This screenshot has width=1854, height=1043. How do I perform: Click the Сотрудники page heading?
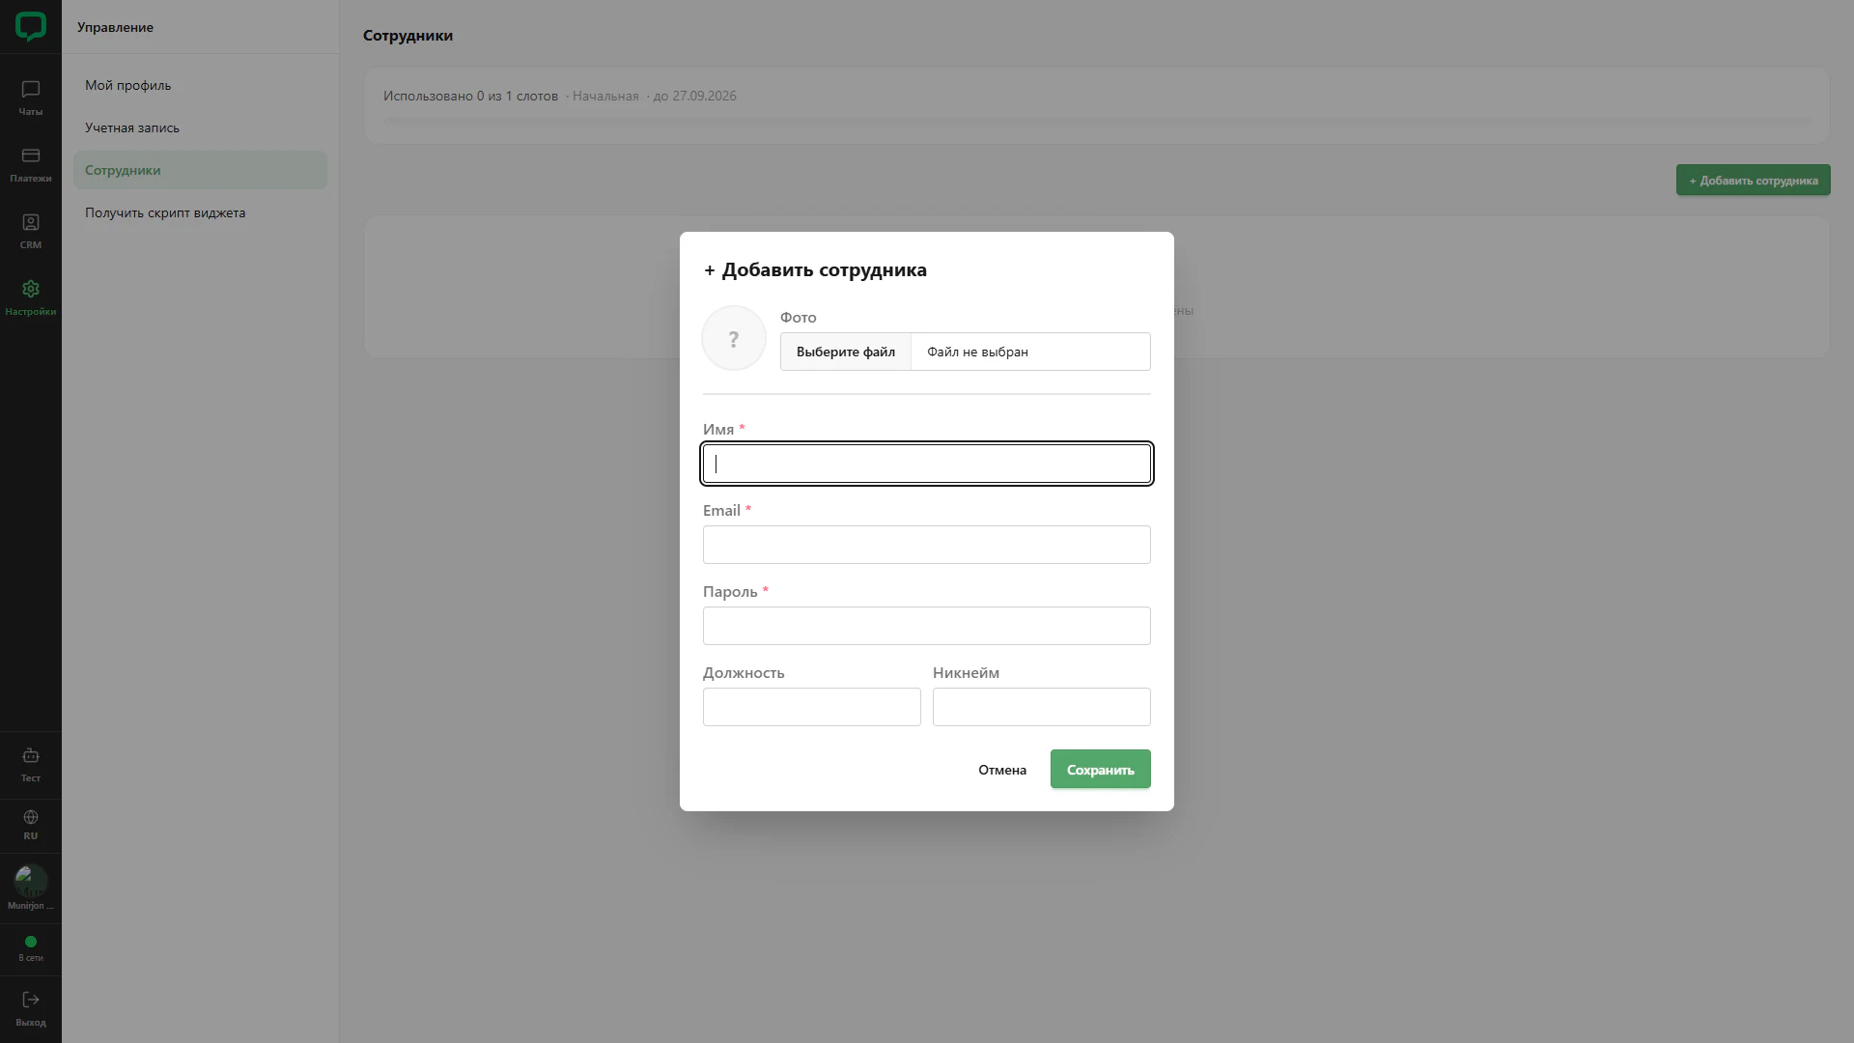[407, 36]
